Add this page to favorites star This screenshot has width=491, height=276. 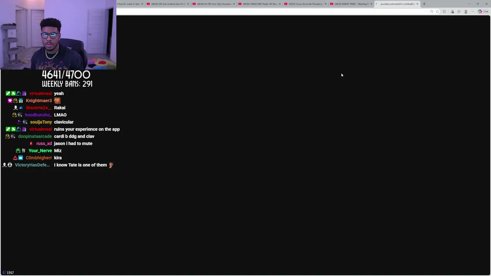437,11
